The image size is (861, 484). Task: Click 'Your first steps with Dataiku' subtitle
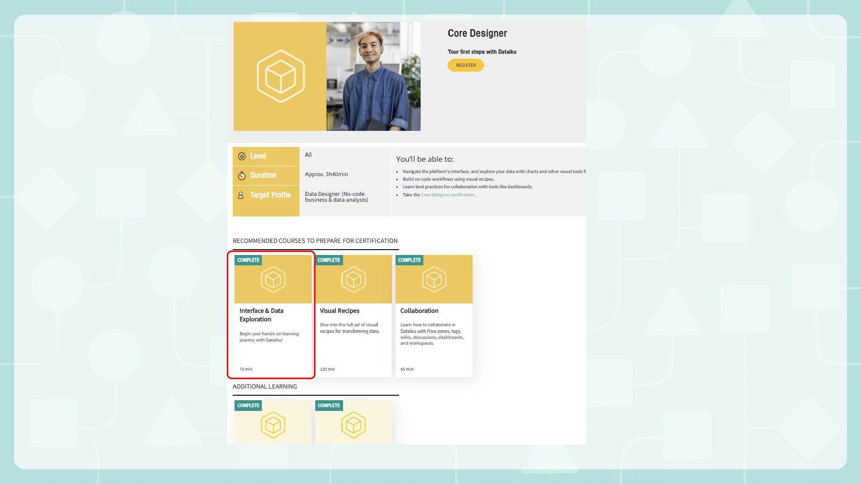tap(482, 52)
